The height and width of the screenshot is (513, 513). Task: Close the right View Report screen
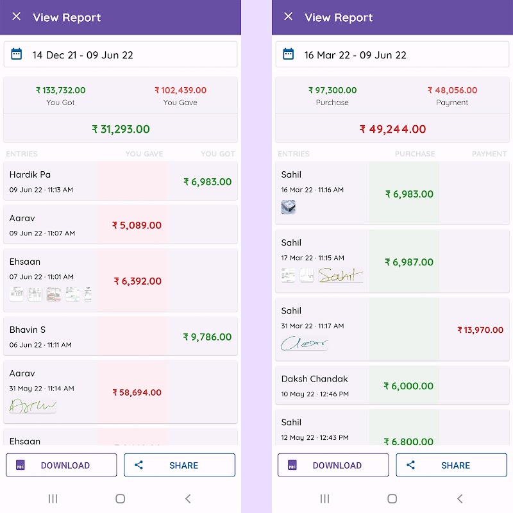[289, 17]
